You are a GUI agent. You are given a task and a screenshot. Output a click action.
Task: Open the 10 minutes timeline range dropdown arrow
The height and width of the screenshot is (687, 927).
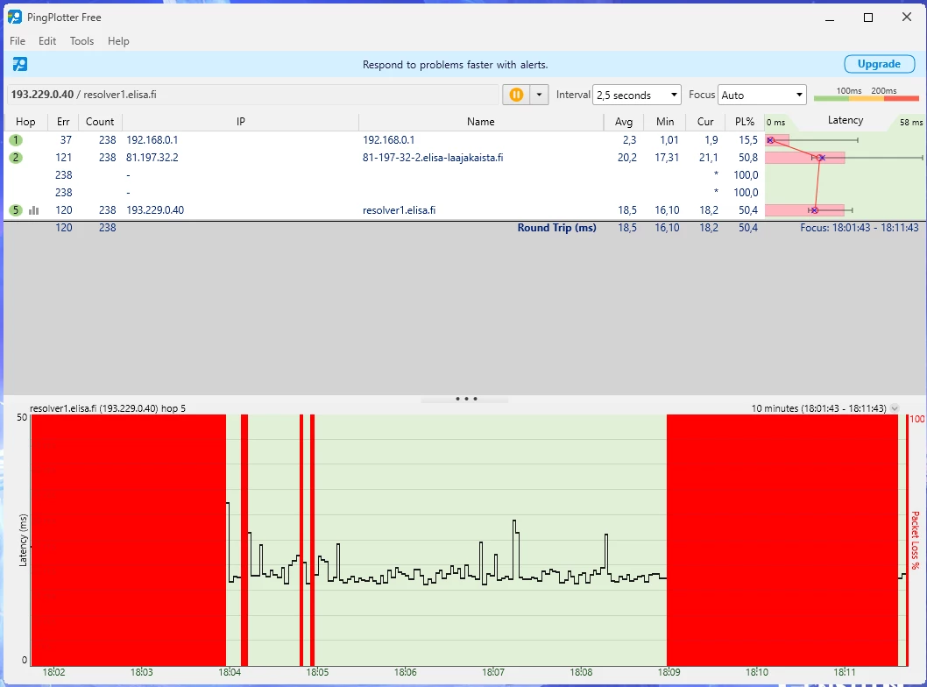coord(895,408)
